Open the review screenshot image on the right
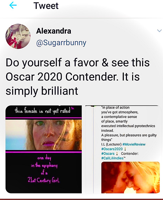This screenshot has width=163, height=200. (123, 149)
